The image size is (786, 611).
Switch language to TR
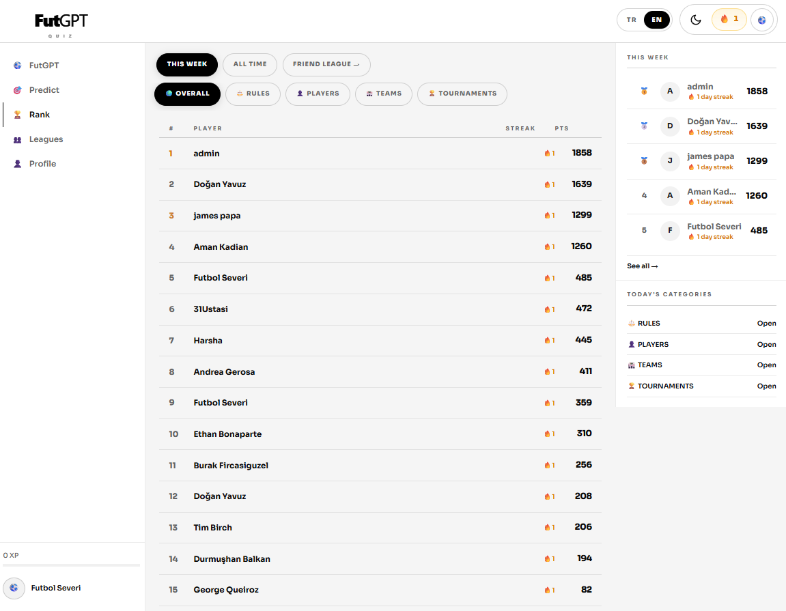[x=632, y=20]
